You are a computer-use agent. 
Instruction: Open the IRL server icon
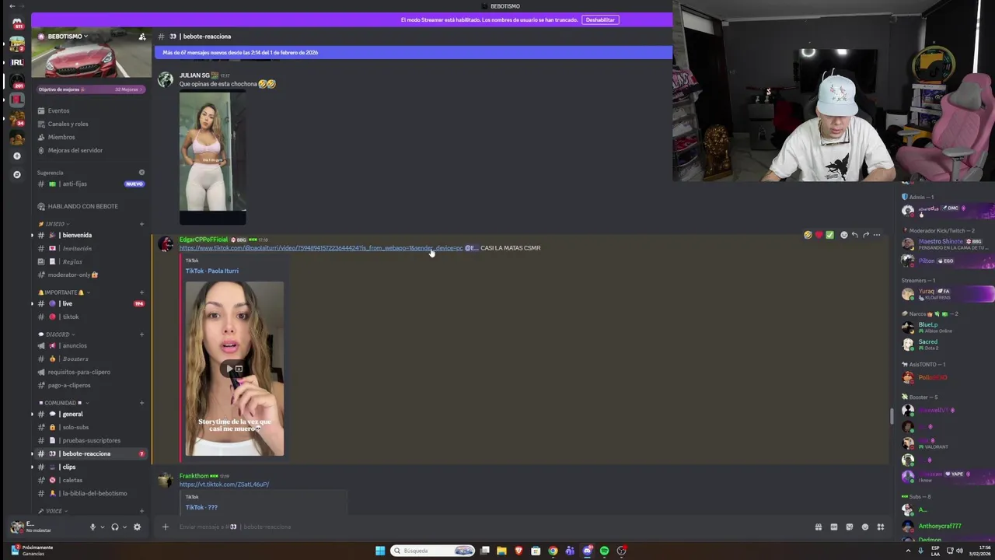pos(17,62)
